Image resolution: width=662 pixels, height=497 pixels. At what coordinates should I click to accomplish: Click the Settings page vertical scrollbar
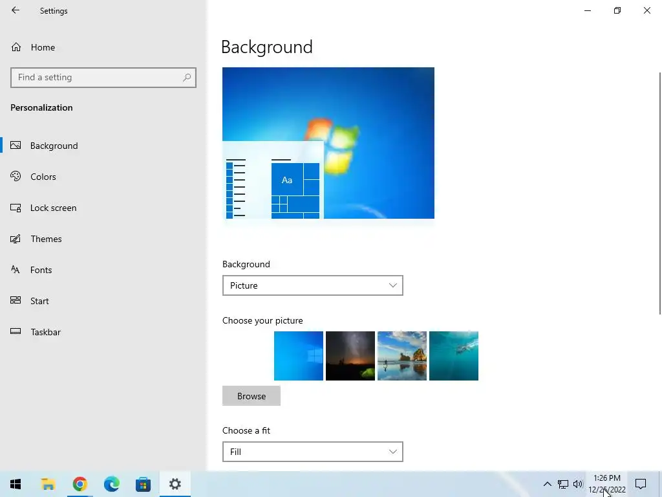pos(659,193)
